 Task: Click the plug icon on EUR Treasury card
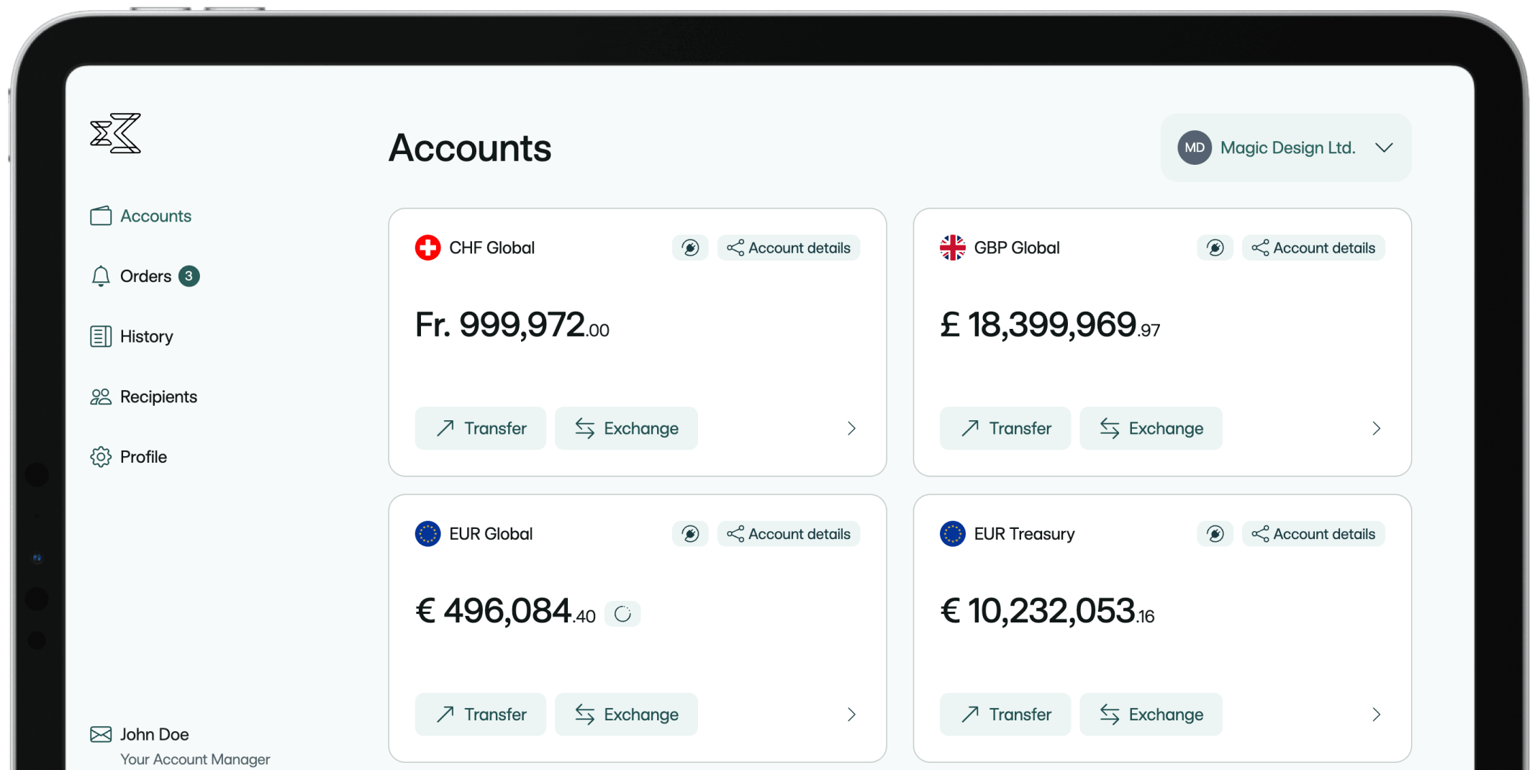[1215, 534]
